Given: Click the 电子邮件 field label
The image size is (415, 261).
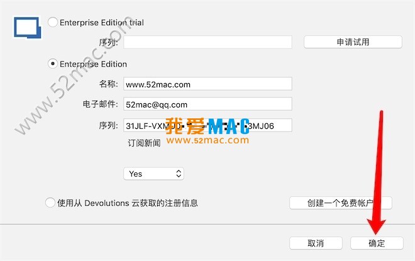Looking at the screenshot, I should pyautogui.click(x=100, y=104).
